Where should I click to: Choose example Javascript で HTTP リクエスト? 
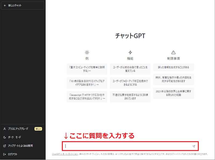[87, 97]
